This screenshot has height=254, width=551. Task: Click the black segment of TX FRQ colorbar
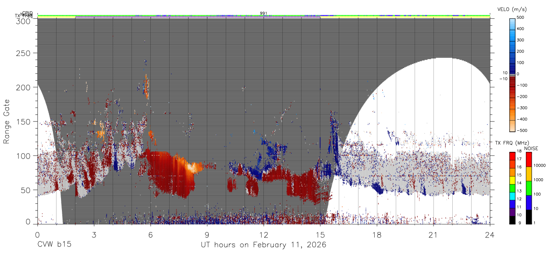(512, 220)
